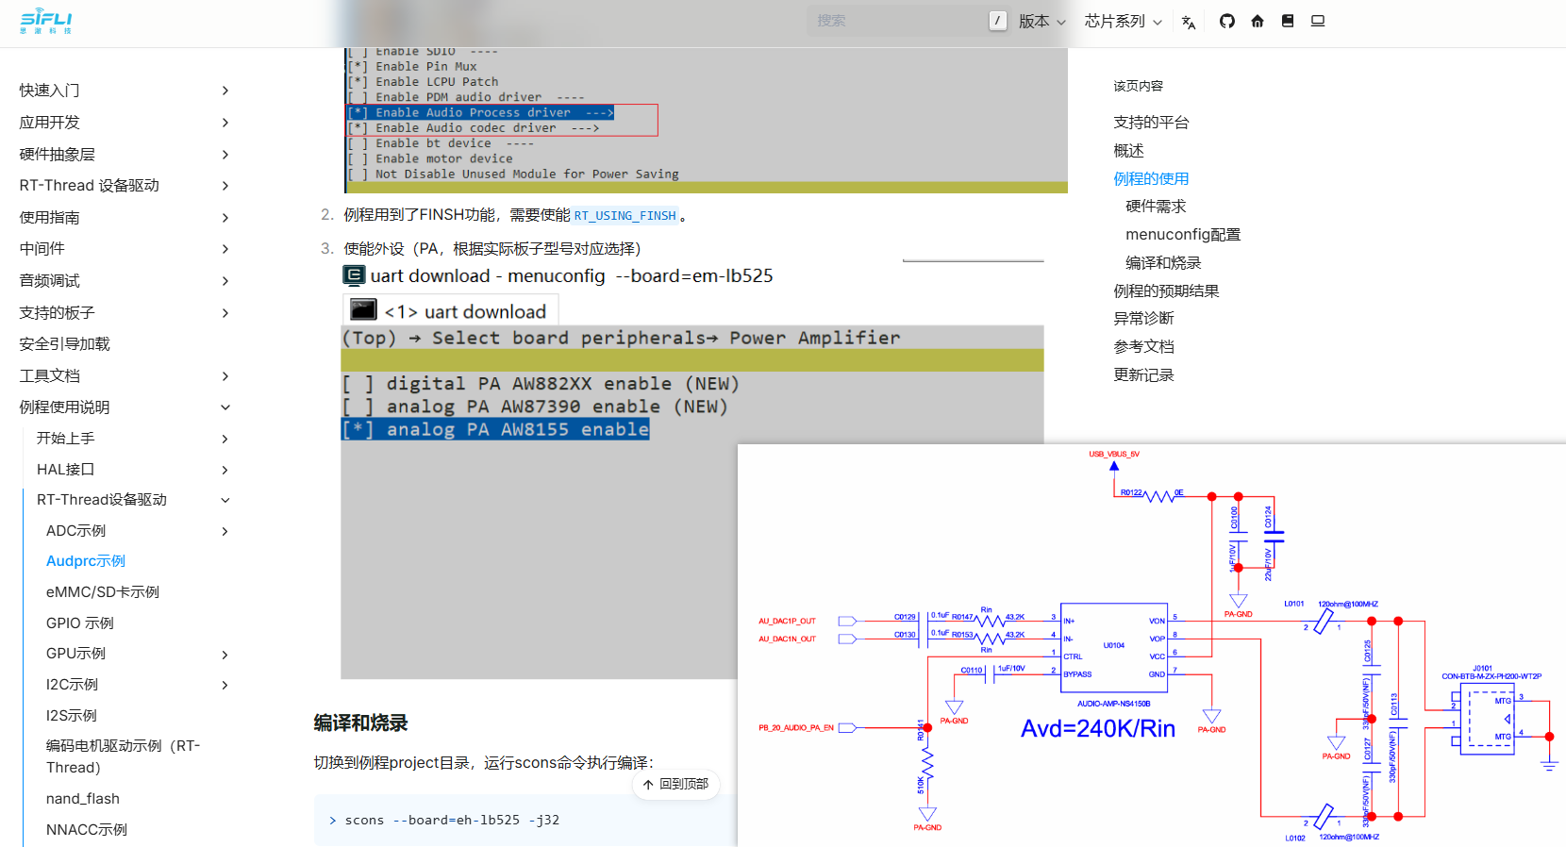Screen dimensions: 1566x847
Task: Click the terminal icon beside uart download
Action: tap(363, 310)
